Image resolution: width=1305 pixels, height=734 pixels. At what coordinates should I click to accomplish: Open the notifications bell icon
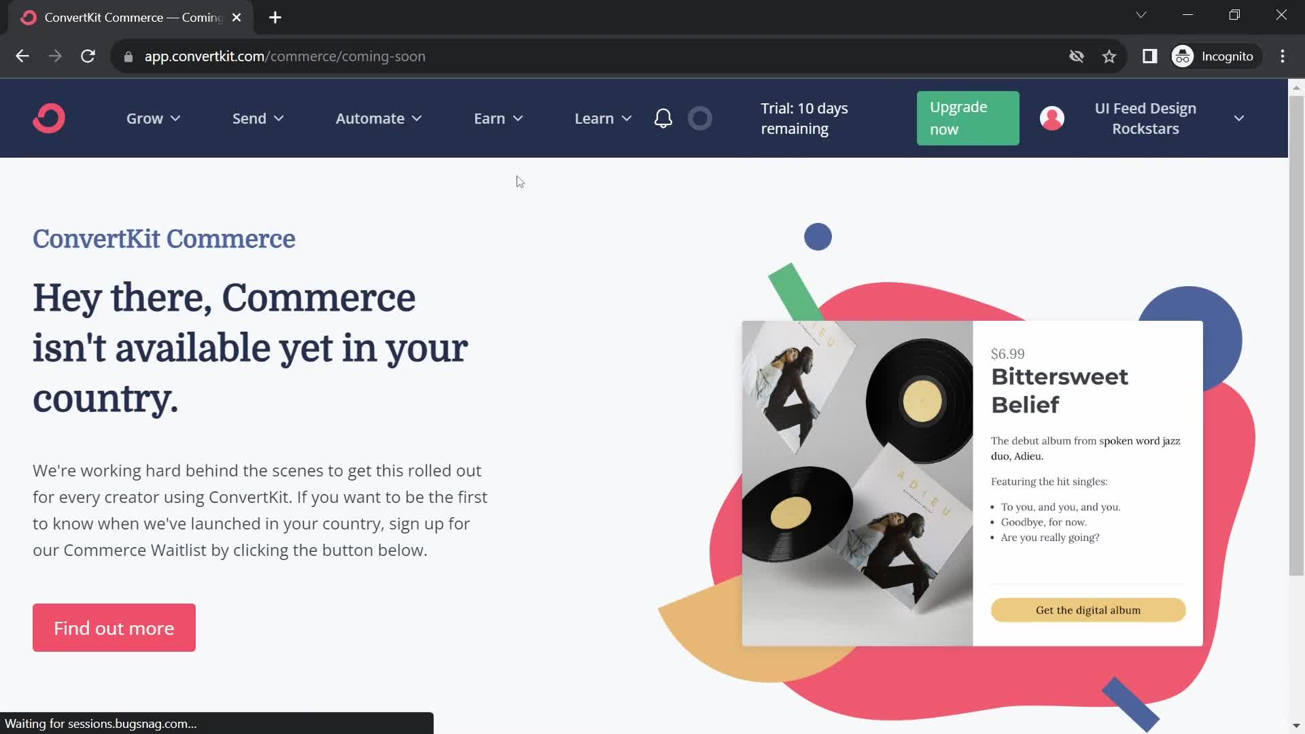pyautogui.click(x=663, y=118)
